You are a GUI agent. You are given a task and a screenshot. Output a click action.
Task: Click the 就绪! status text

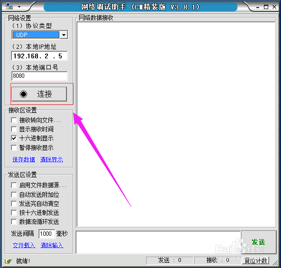(x=23, y=261)
